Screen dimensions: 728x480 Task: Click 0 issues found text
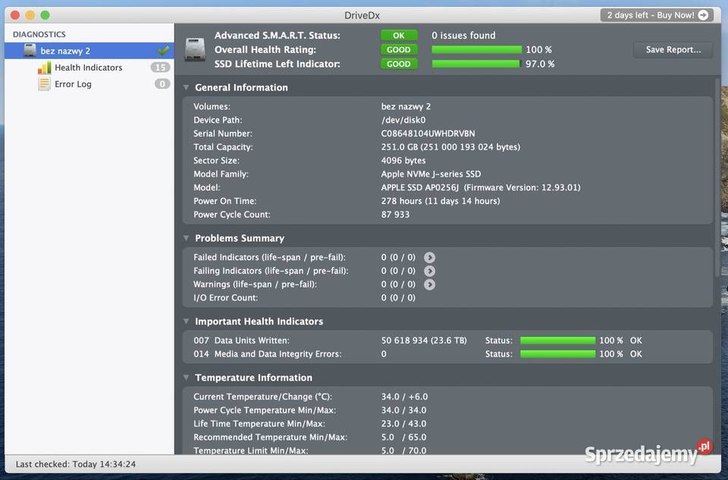point(463,36)
